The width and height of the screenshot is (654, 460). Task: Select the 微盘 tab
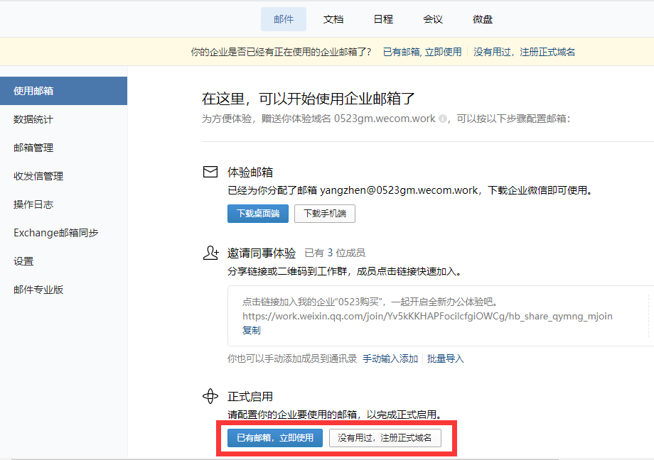483,19
